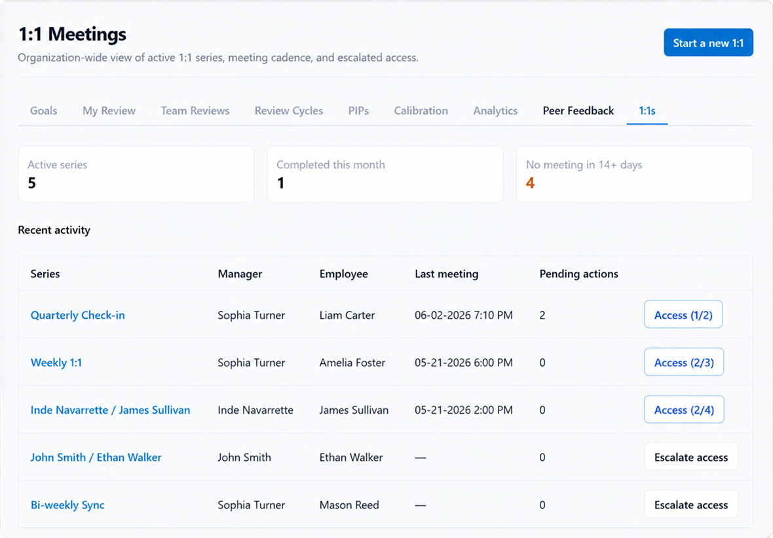Open the Bi-weekly Sync series link
The height and width of the screenshot is (538, 773).
[x=67, y=505]
